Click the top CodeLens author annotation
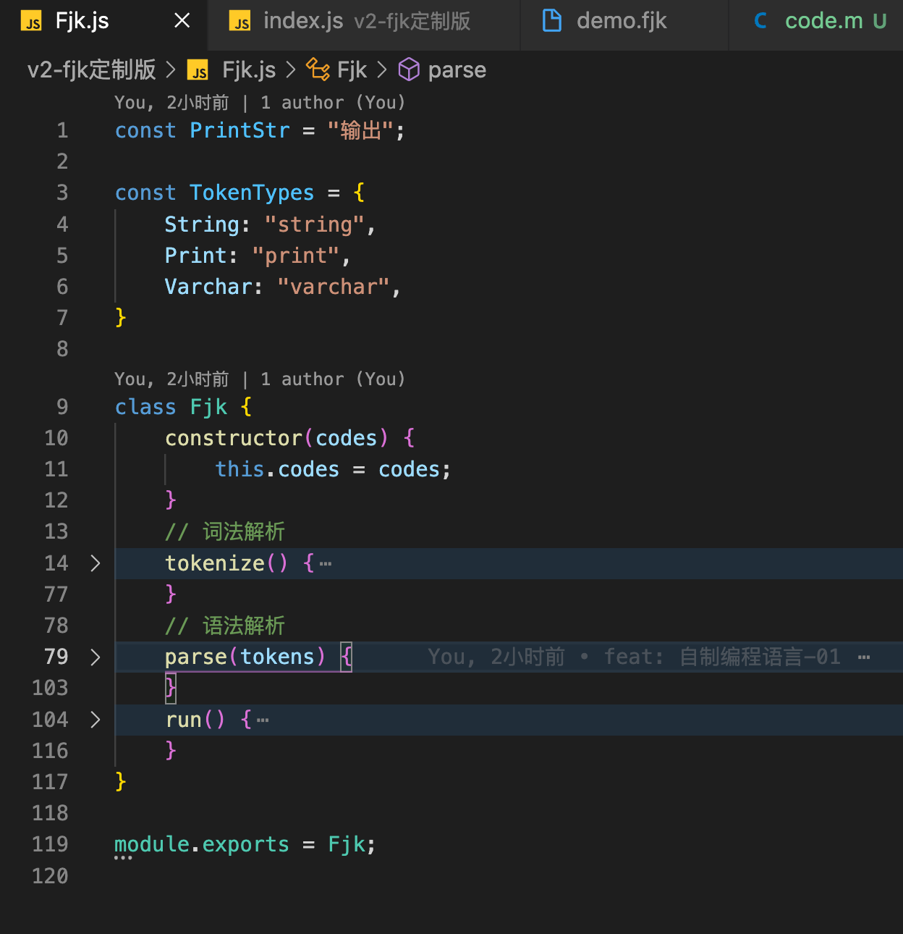The height and width of the screenshot is (934, 903). pyautogui.click(x=259, y=103)
